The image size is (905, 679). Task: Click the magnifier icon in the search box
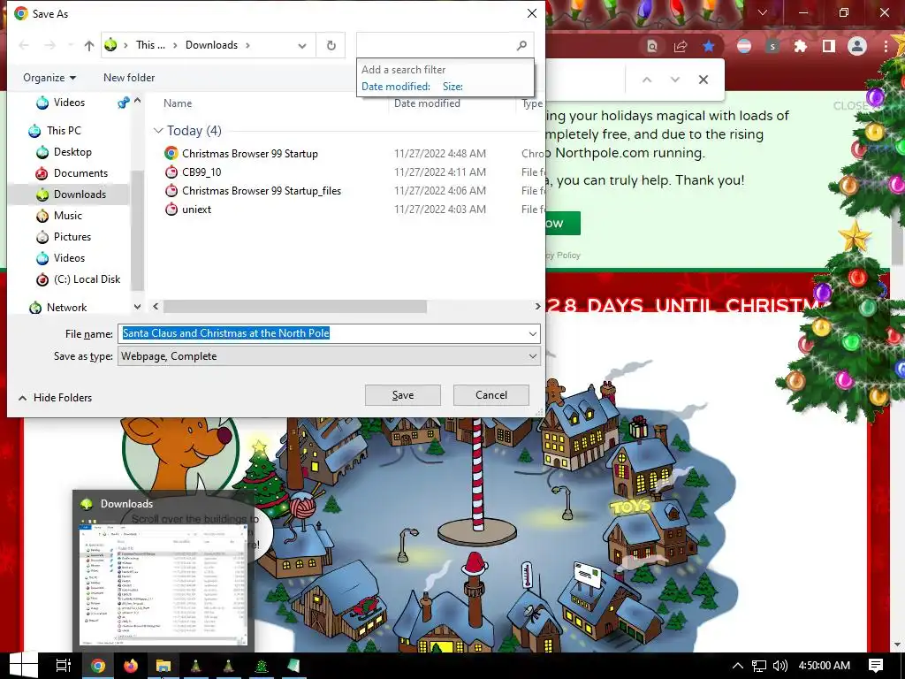521,45
